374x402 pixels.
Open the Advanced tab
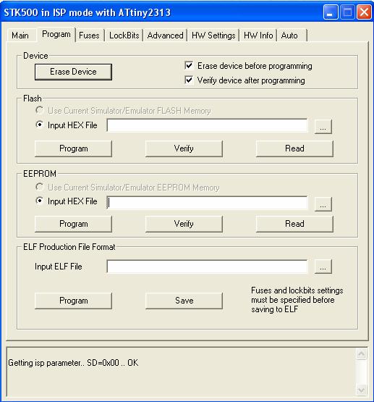(165, 35)
